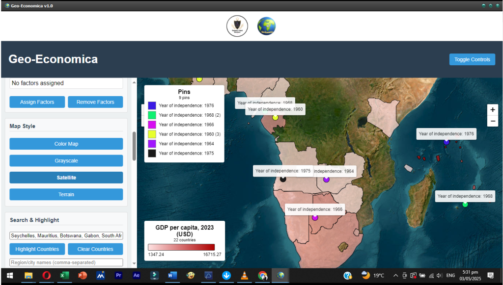Show hidden system tray icons
Viewport: 503px width, 285px height.
click(x=395, y=276)
